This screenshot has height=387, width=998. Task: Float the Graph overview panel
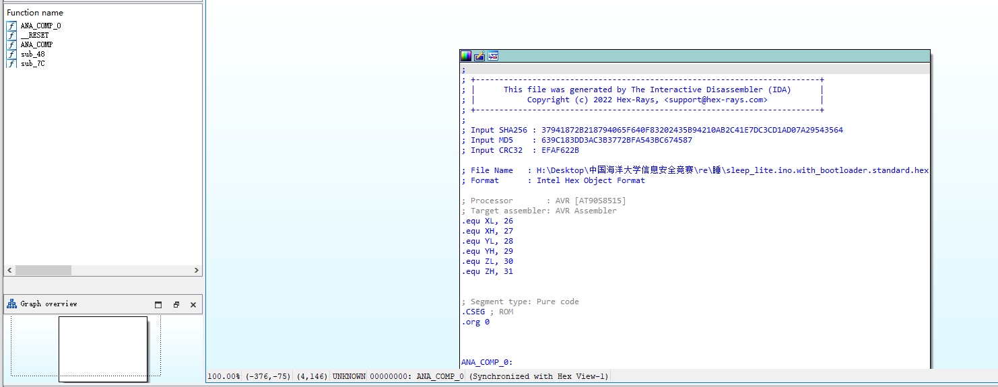[x=176, y=305]
